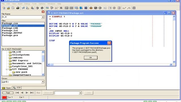181x102 pixels.
Task: Click the Copy toolbar icon
Action: click(27, 8)
